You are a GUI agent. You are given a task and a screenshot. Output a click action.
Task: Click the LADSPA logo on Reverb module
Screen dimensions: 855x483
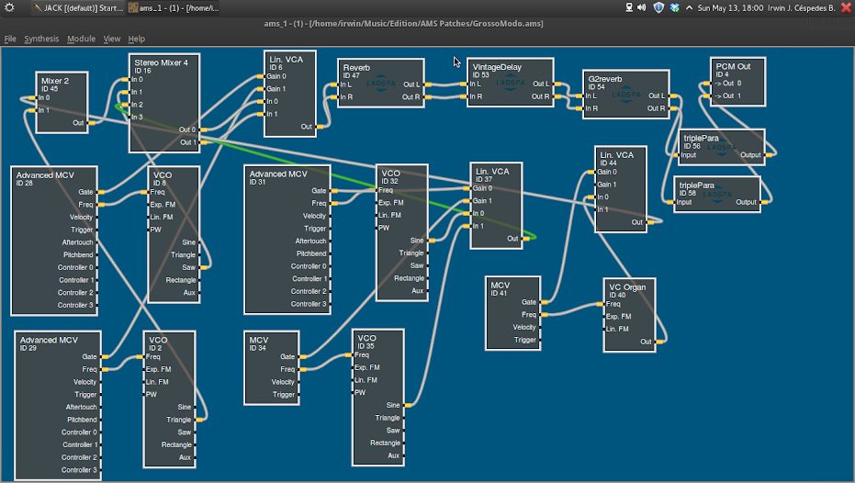coord(380,83)
